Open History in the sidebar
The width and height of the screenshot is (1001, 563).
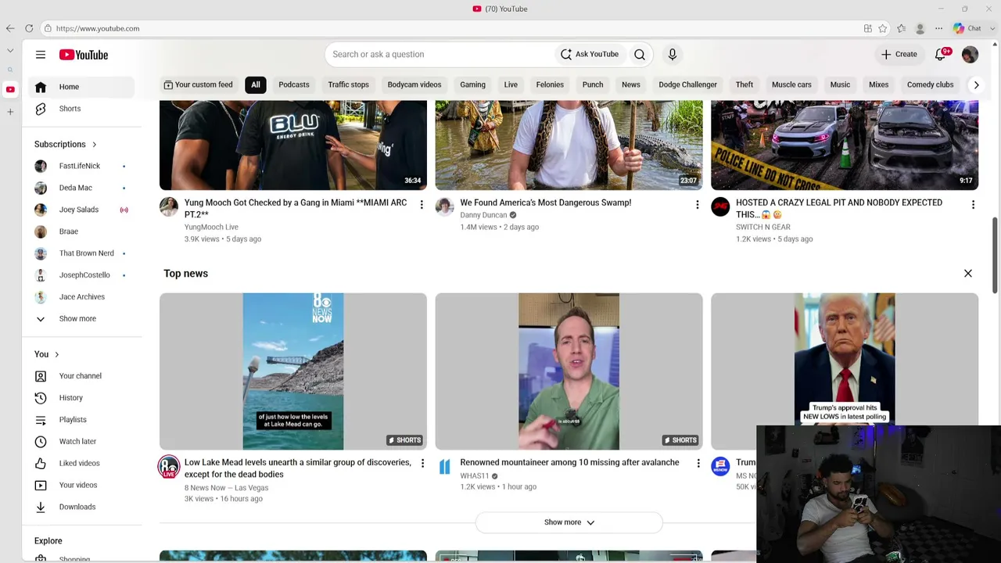tap(82, 398)
